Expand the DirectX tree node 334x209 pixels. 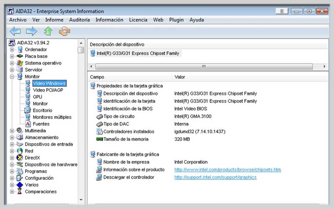(x=12, y=158)
